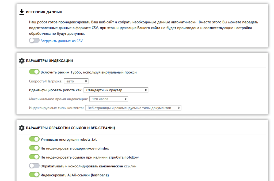Click the Индексируемые типы контента label
This screenshot has height=181, width=274.
tap(56, 108)
